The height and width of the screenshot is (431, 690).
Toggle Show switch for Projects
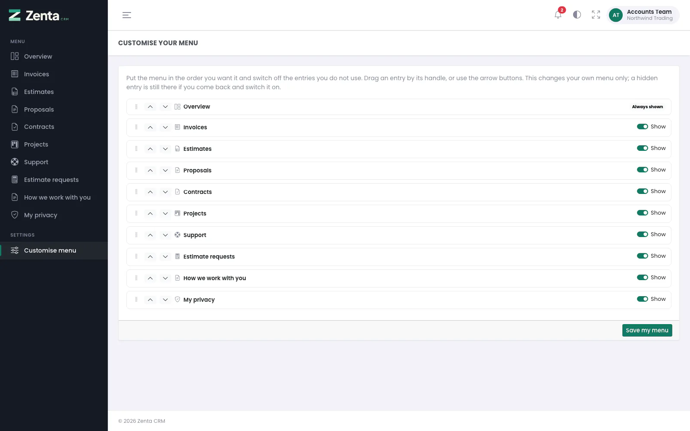coord(643,213)
